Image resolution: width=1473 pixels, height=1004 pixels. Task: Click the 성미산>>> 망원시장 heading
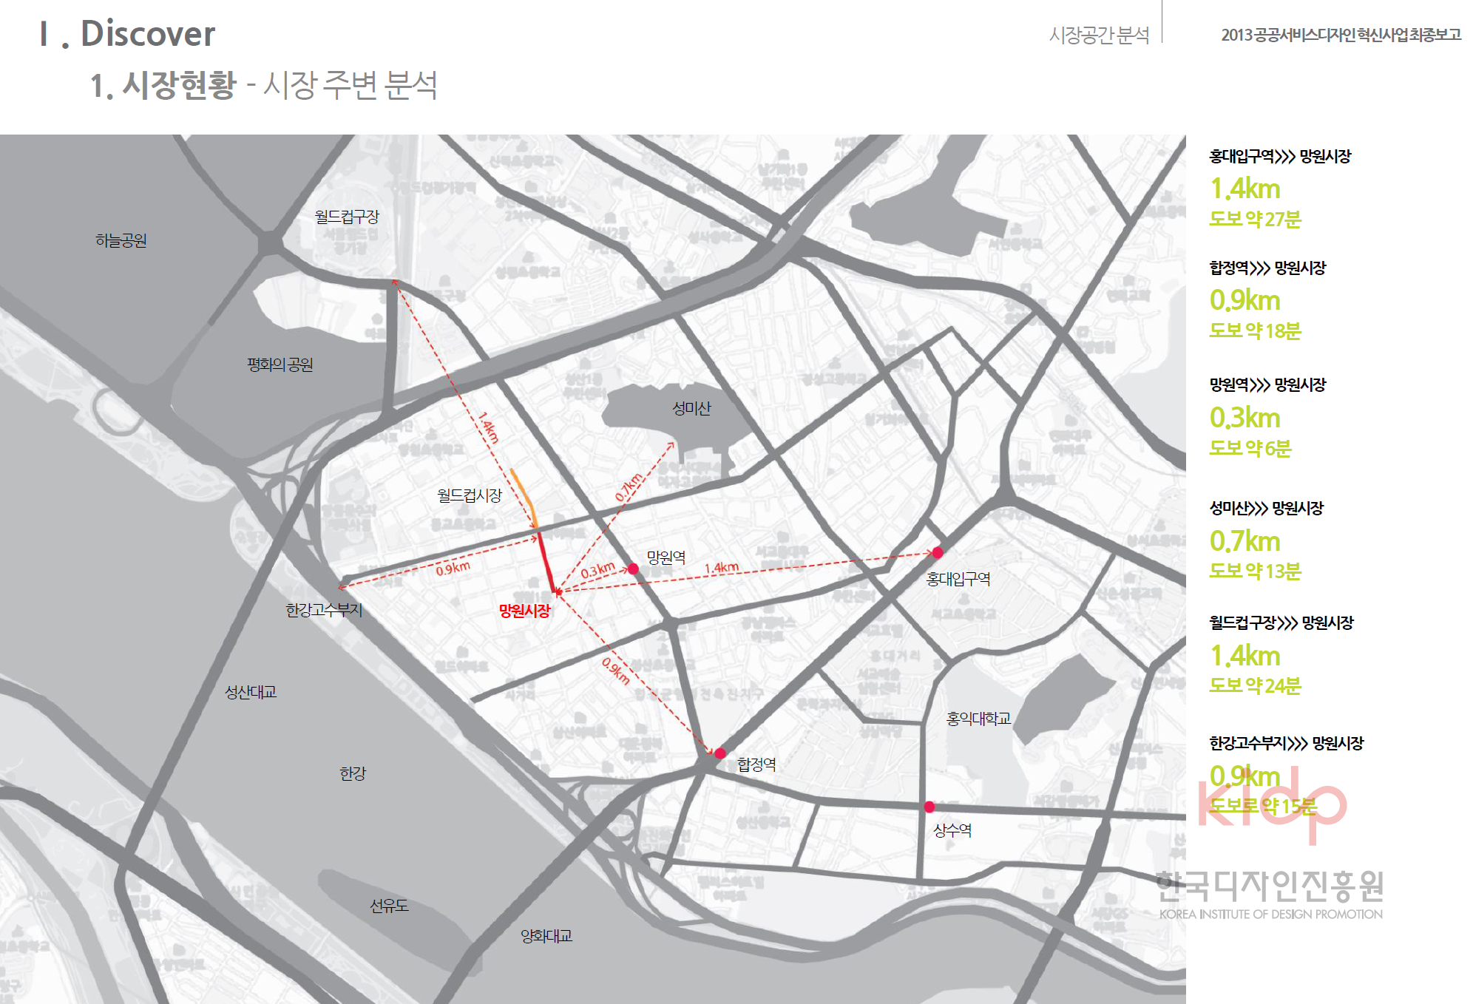pyautogui.click(x=1266, y=509)
